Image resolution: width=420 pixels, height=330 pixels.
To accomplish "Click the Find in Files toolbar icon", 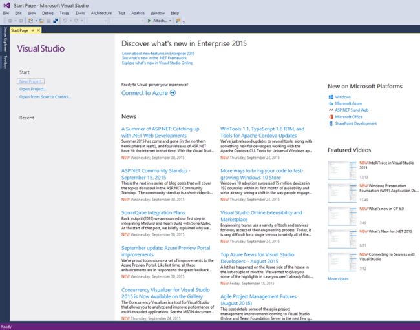I will tap(178, 21).
